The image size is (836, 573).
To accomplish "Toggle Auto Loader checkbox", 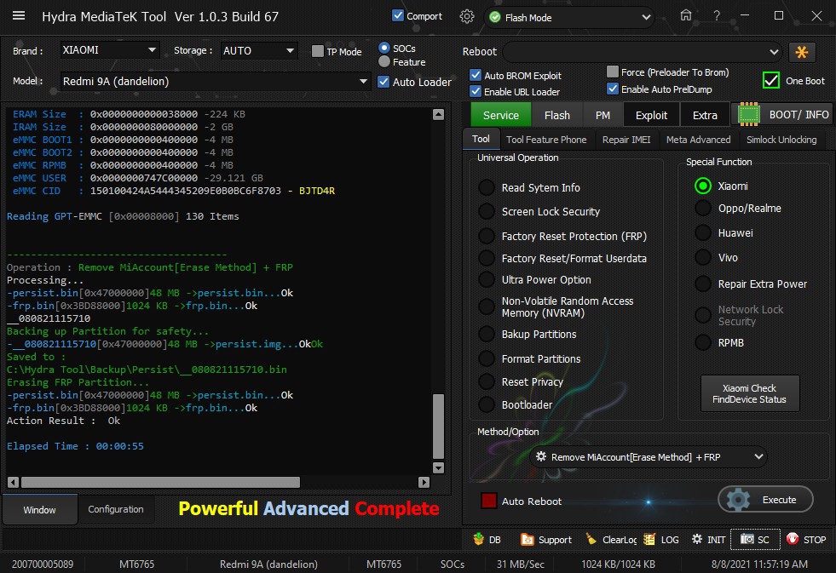I will point(383,82).
